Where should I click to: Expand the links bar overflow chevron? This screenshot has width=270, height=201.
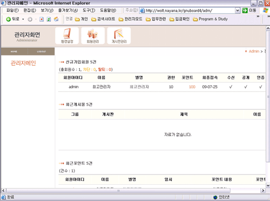click(258, 16)
